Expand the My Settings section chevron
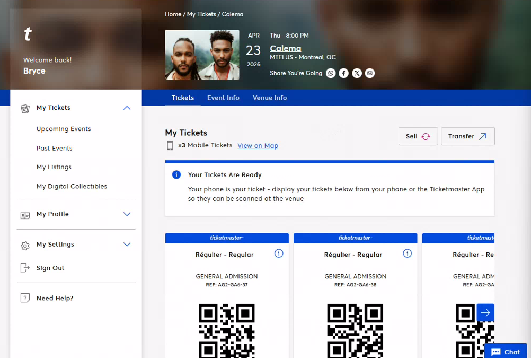Image resolution: width=531 pixels, height=358 pixels. pyautogui.click(x=127, y=245)
